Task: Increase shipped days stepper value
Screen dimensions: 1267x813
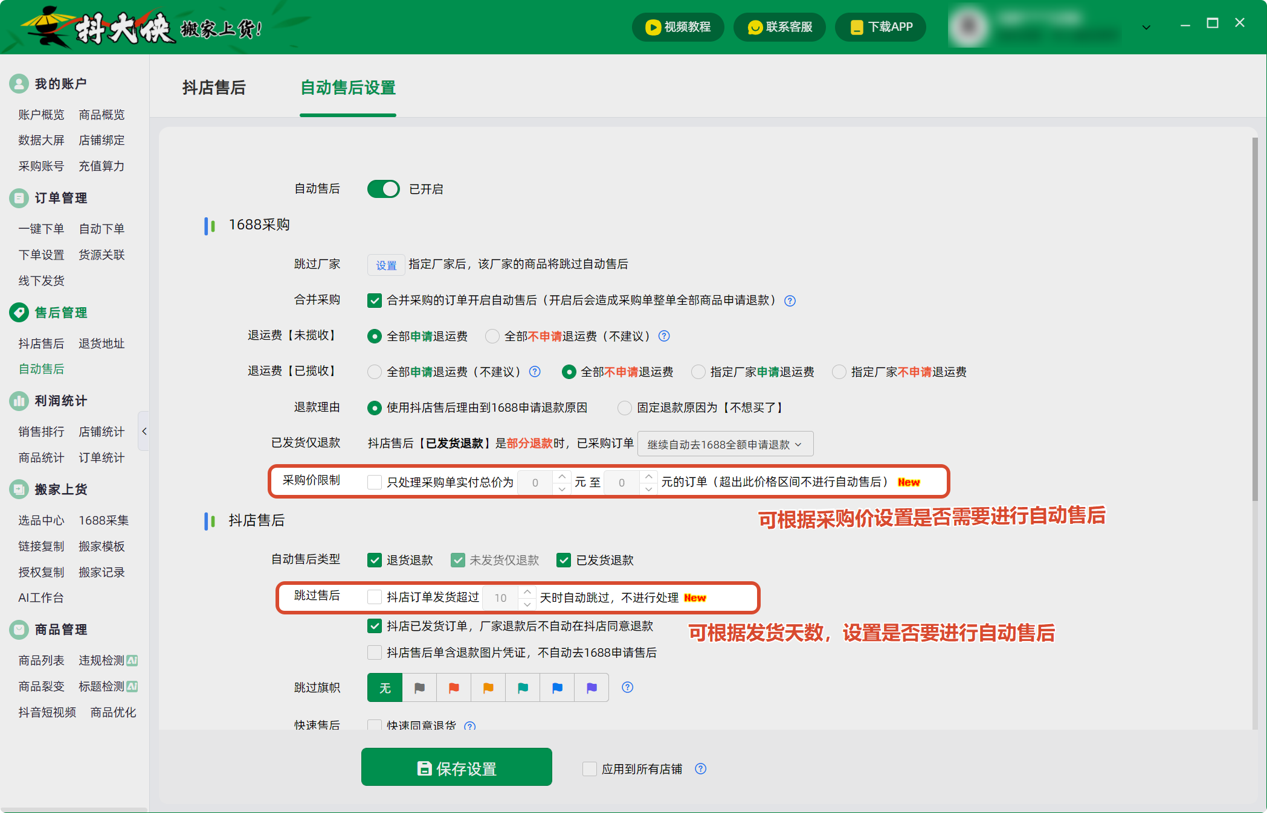Action: (527, 591)
